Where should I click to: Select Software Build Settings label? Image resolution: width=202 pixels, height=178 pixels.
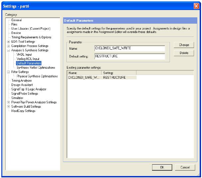click(x=26, y=106)
